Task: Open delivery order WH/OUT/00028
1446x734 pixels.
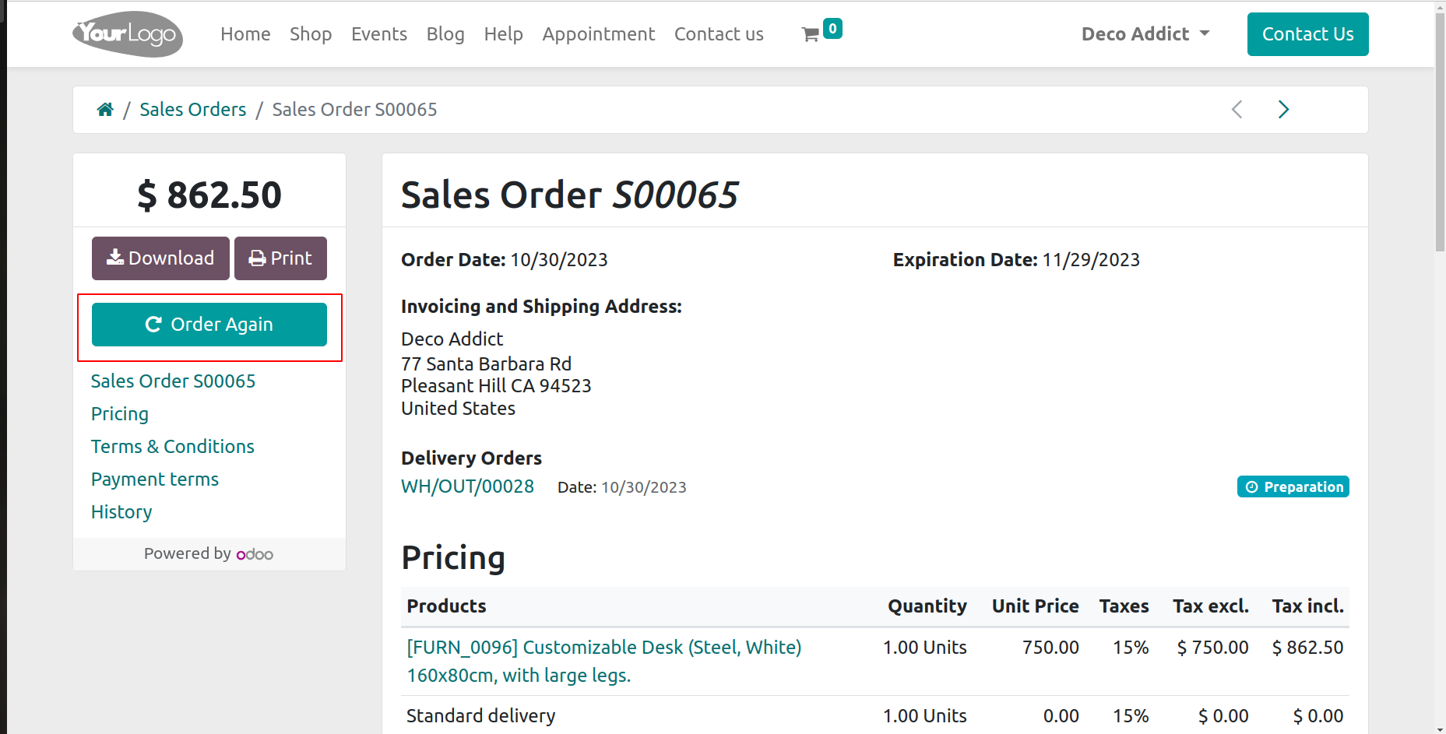Action: click(x=467, y=486)
